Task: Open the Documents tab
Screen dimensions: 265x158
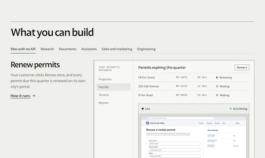Action: point(68,49)
